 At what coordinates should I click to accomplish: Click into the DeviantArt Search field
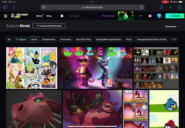(x=83, y=16)
